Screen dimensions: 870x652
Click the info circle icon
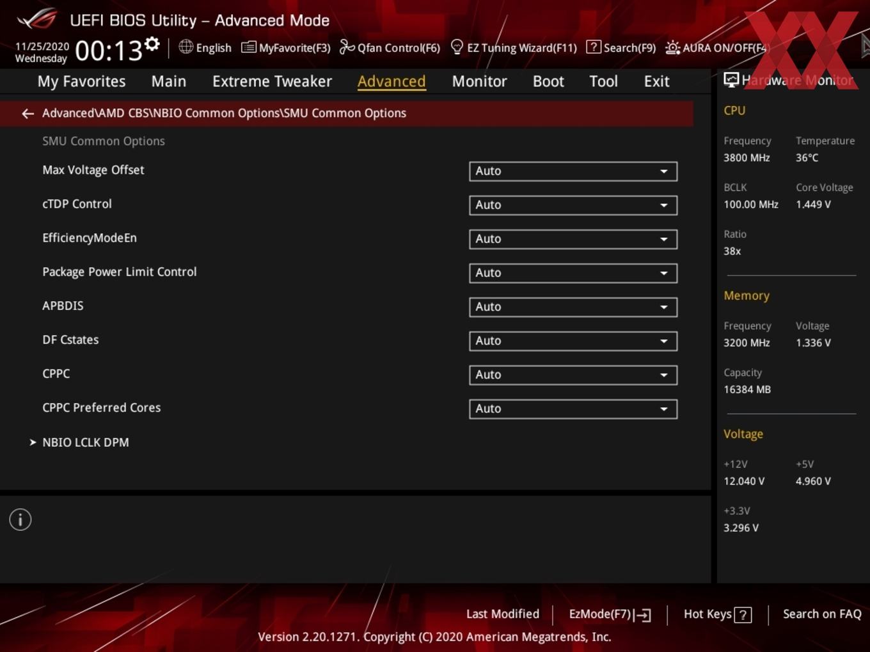pyautogui.click(x=20, y=520)
